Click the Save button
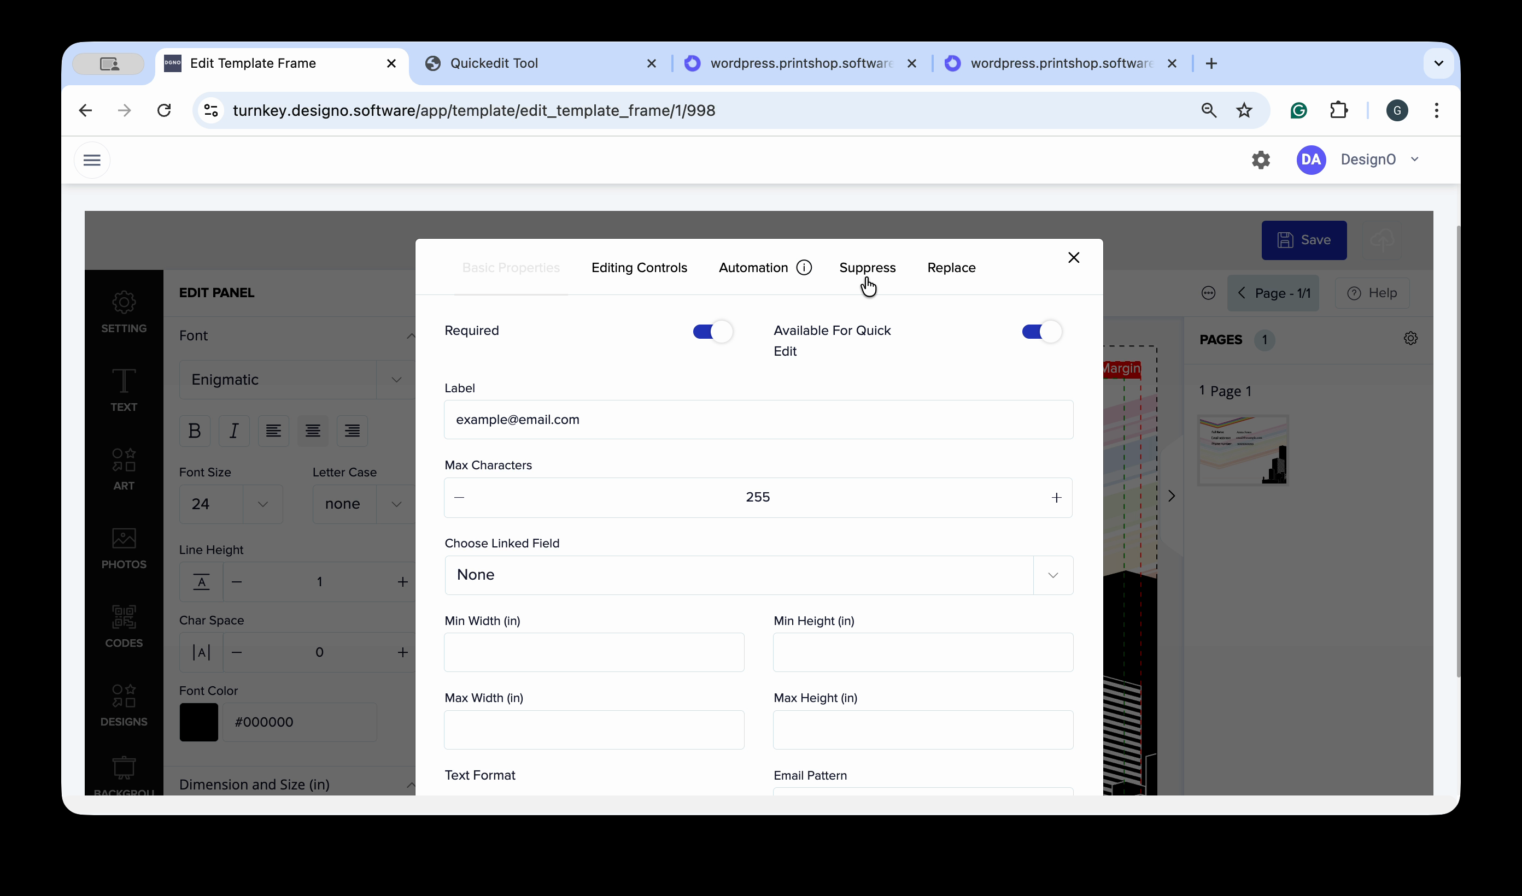Image resolution: width=1522 pixels, height=896 pixels. pos(1303,240)
